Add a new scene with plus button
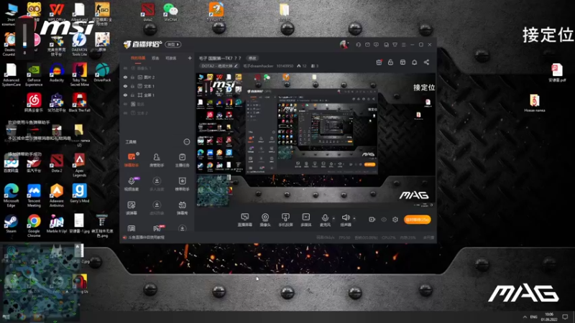The image size is (575, 323). (x=190, y=58)
